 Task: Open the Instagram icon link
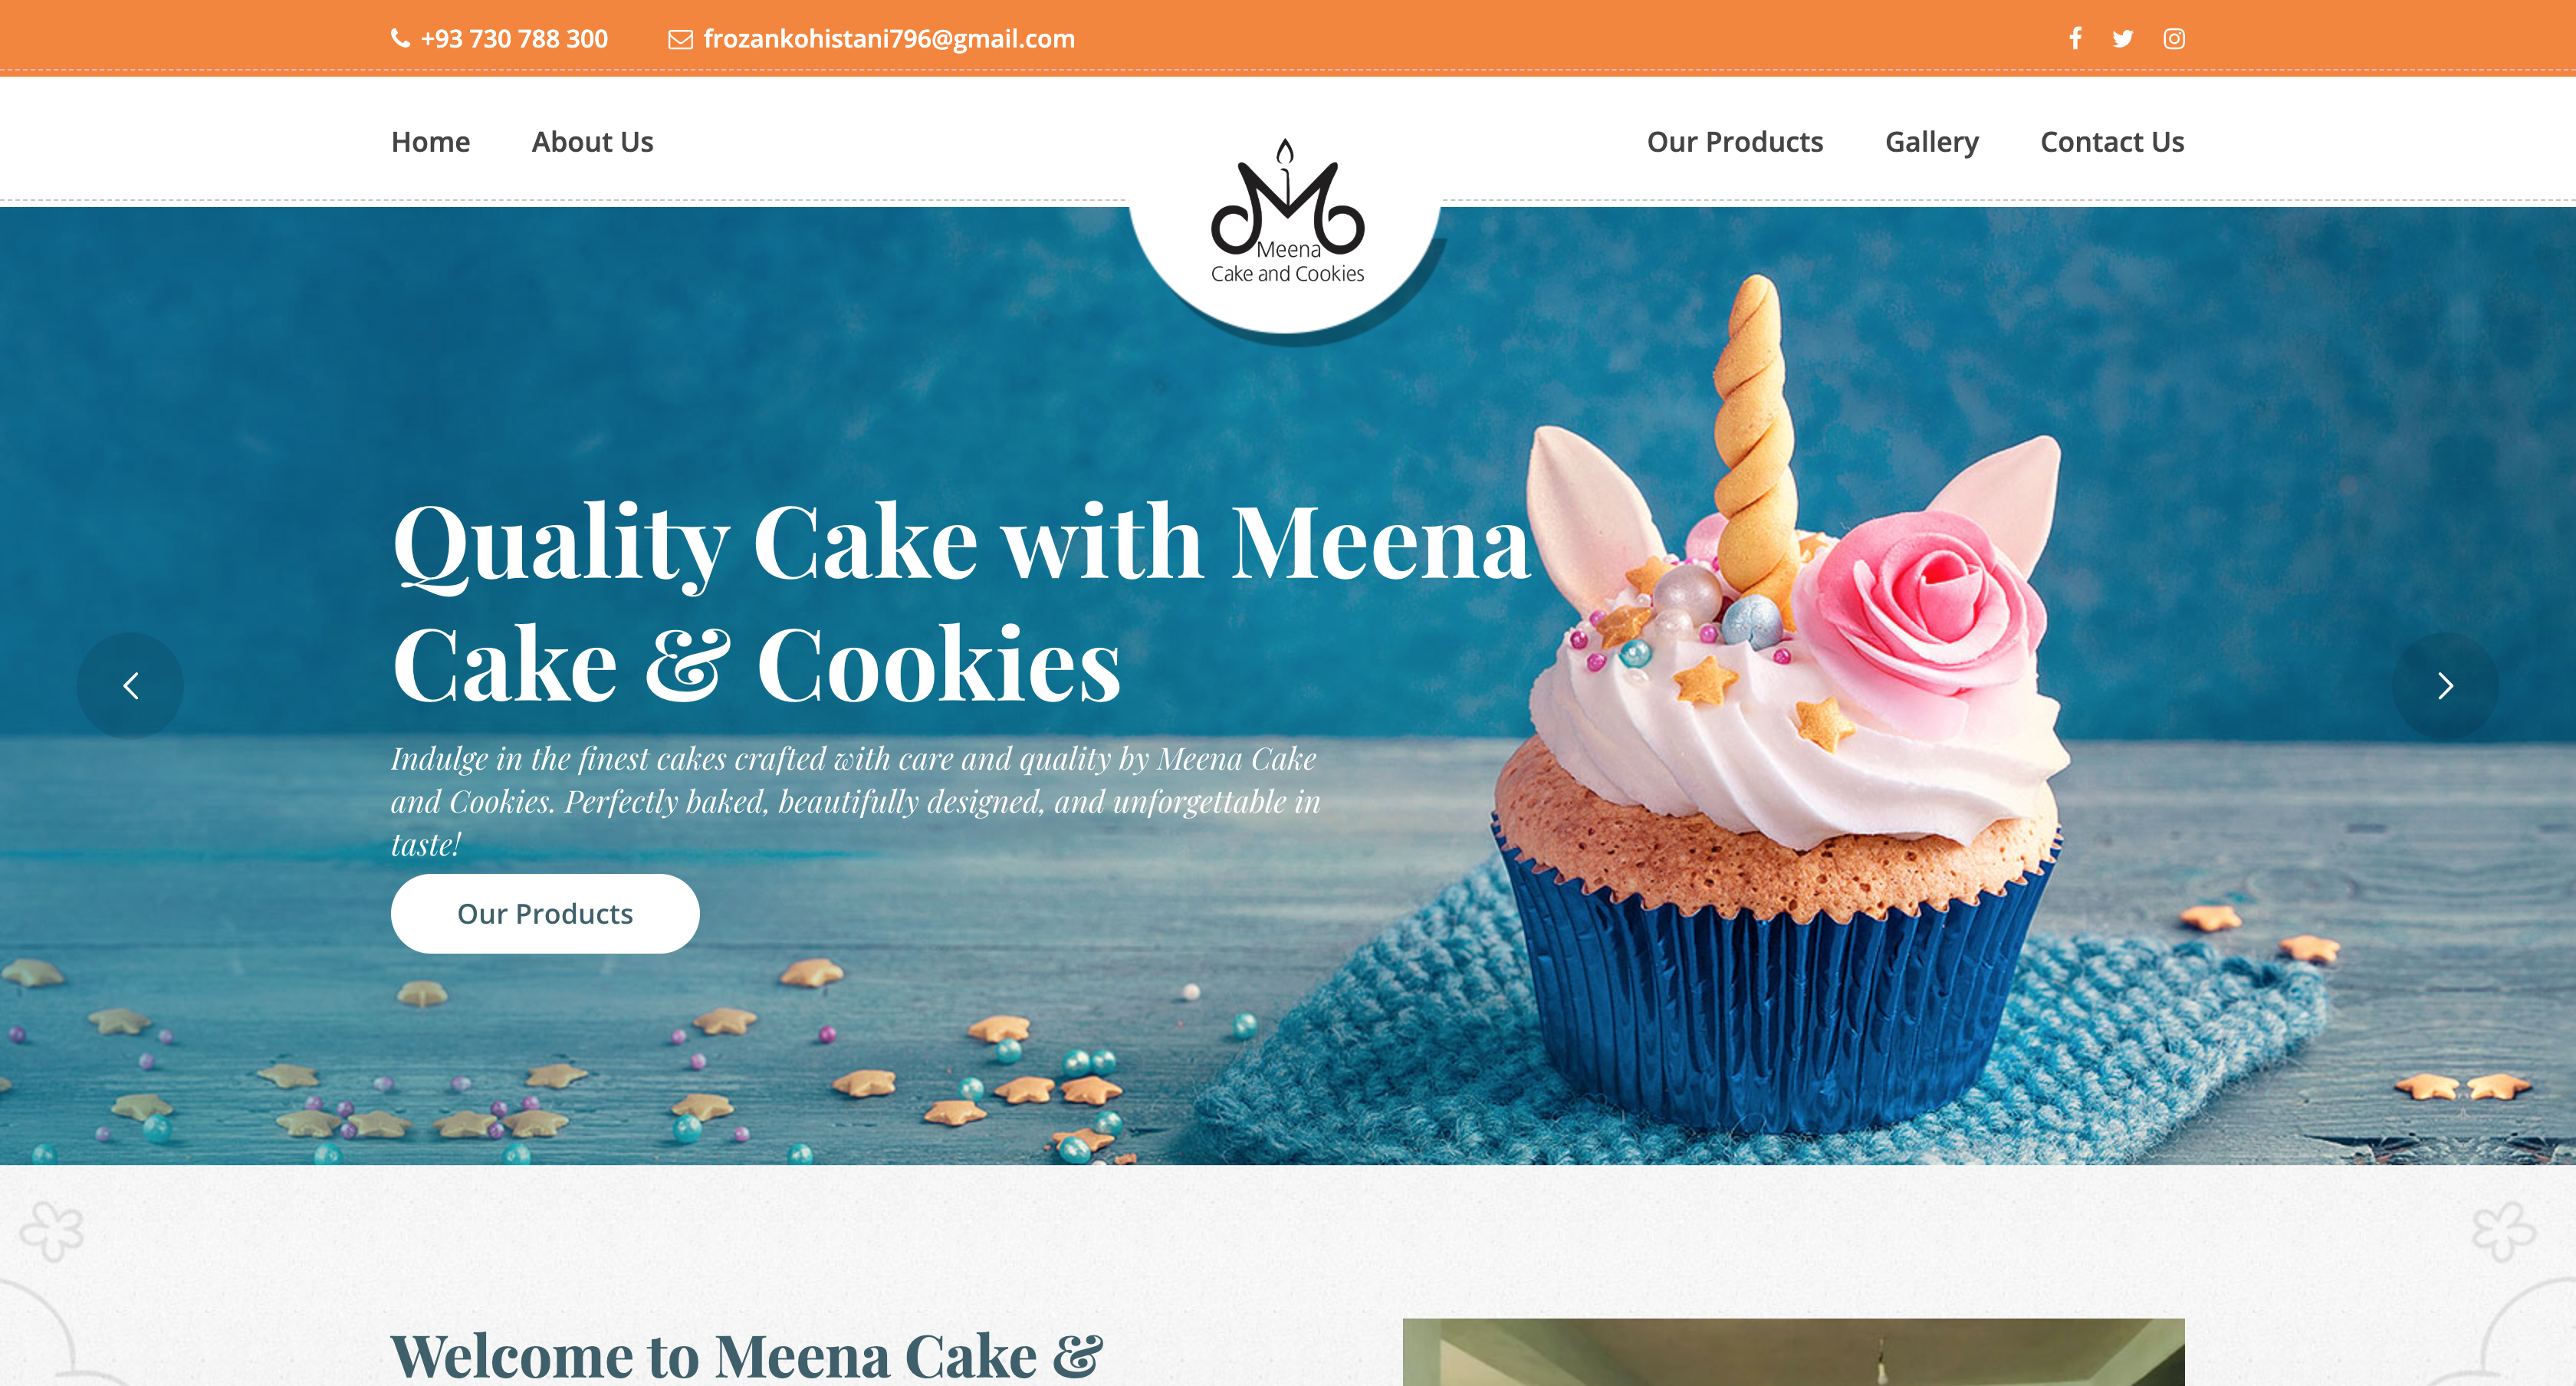[x=2174, y=38]
